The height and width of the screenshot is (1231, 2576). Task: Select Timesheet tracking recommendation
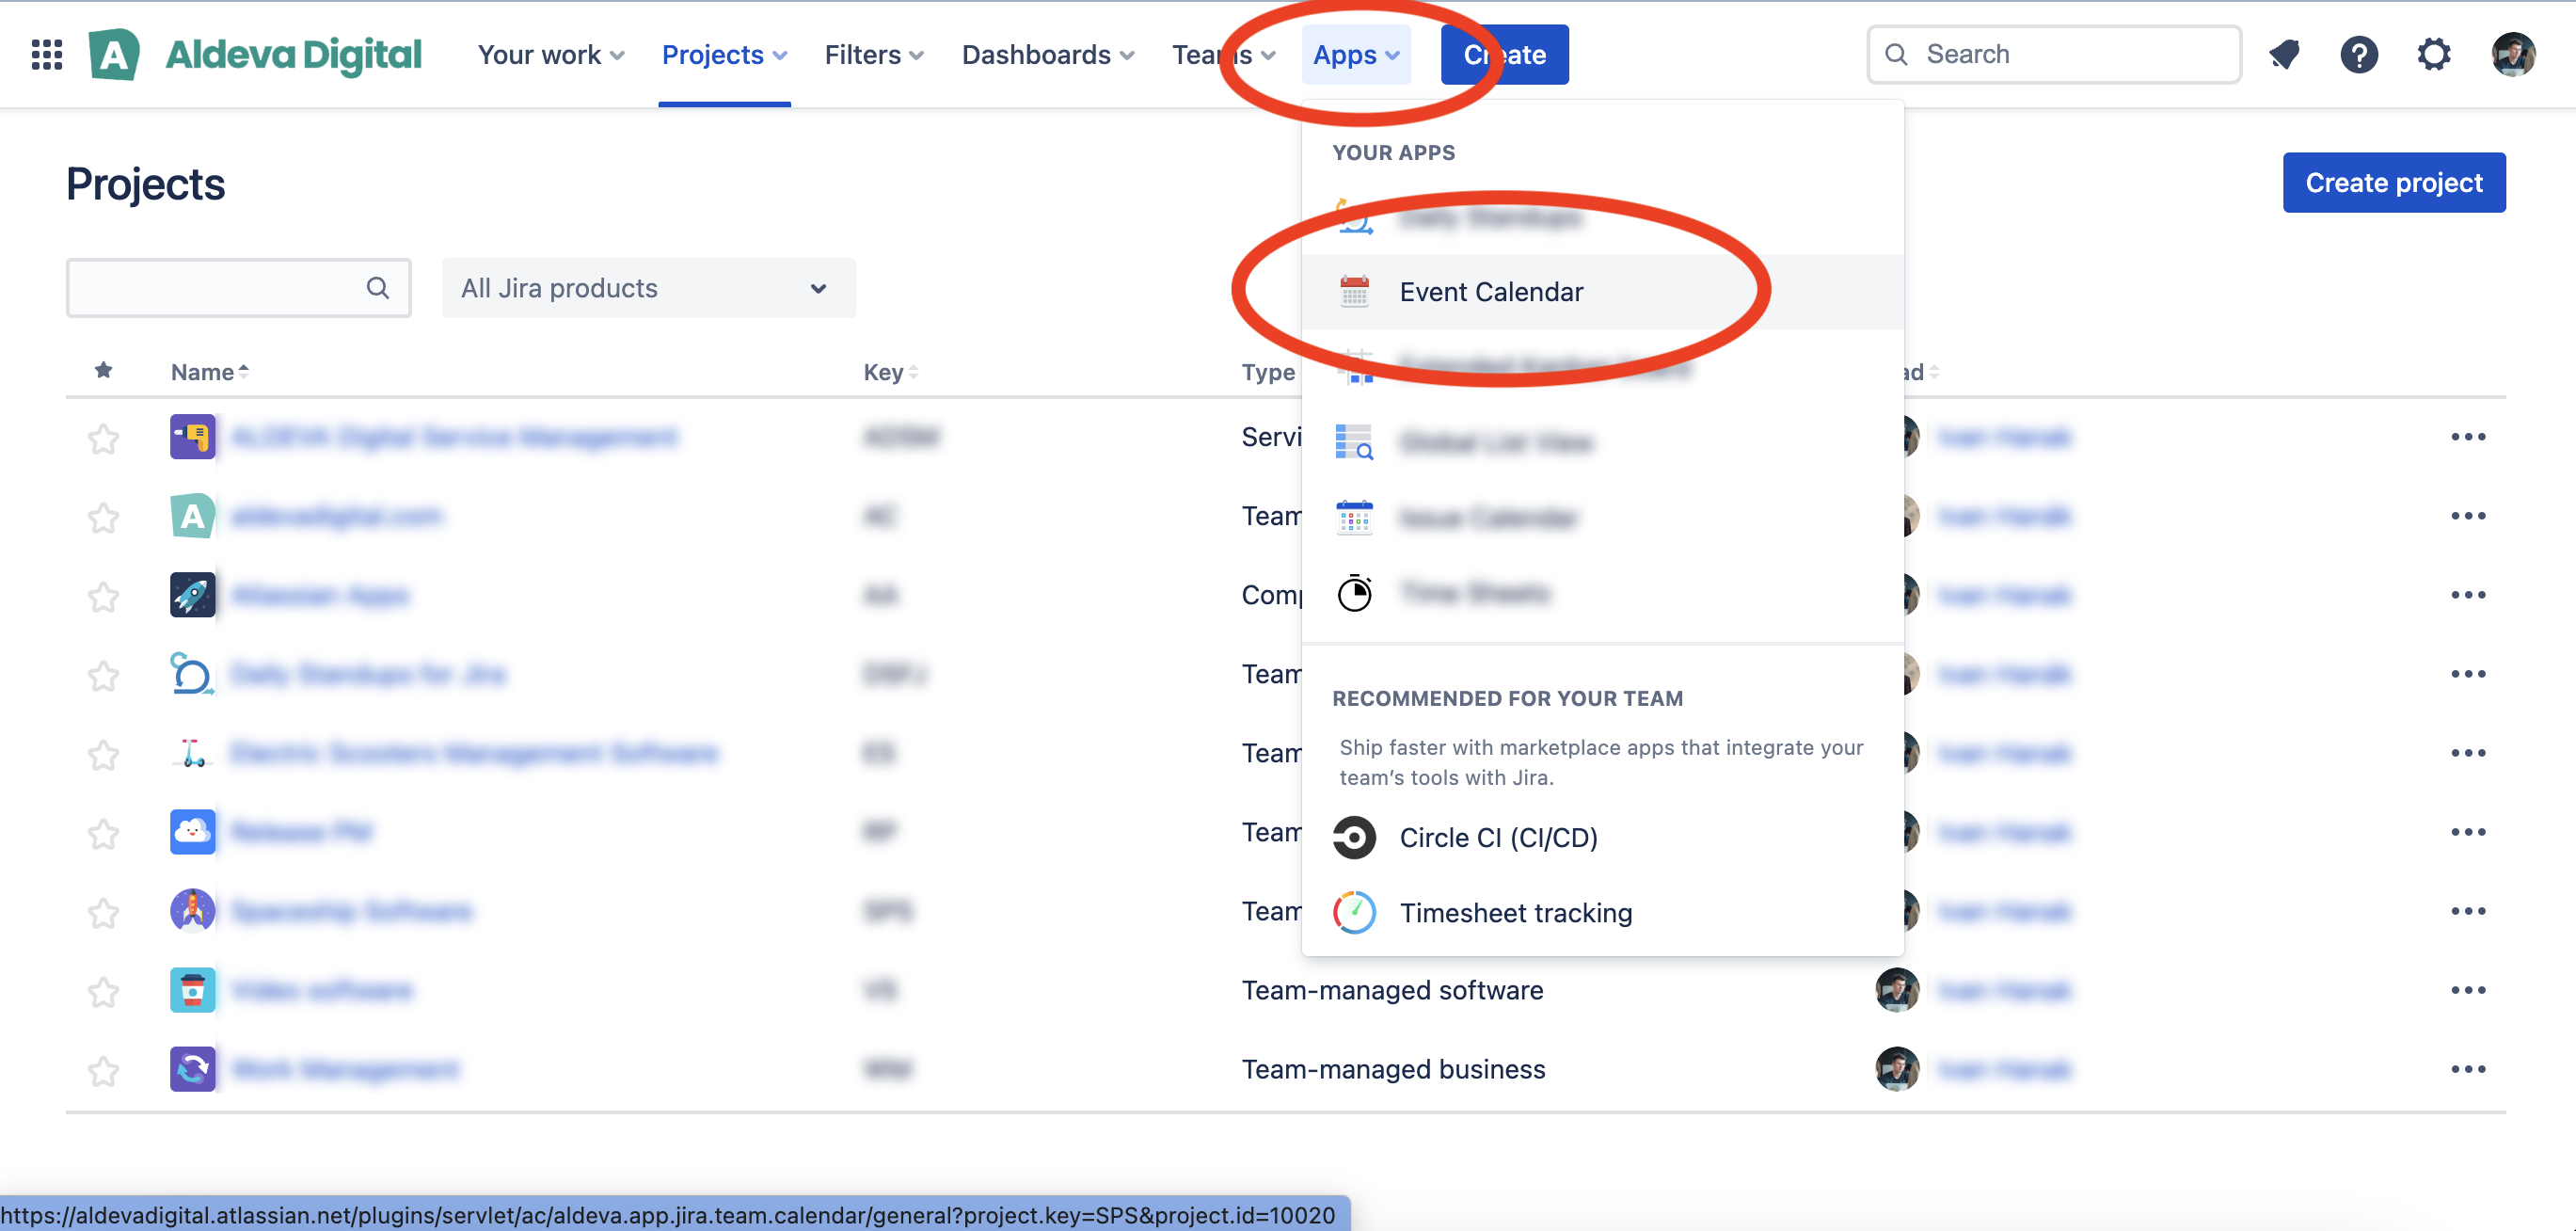pos(1603,913)
